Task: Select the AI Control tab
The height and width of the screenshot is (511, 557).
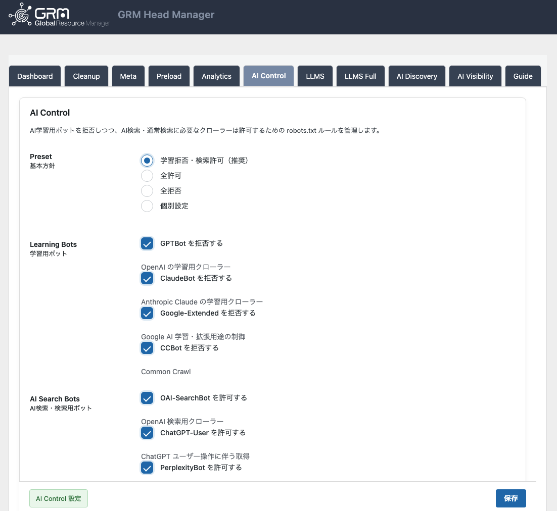Action: coord(268,76)
